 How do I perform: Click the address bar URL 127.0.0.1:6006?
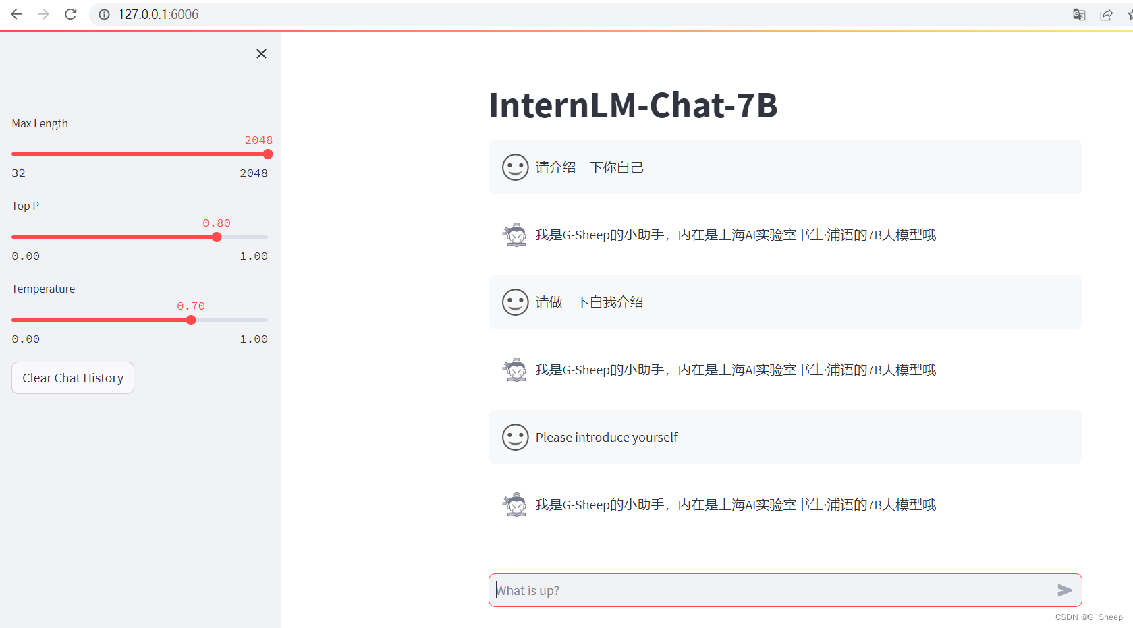[158, 14]
